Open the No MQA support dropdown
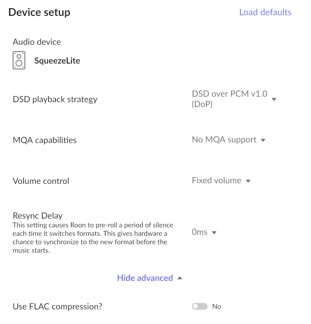The height and width of the screenshot is (324, 311). [229, 140]
